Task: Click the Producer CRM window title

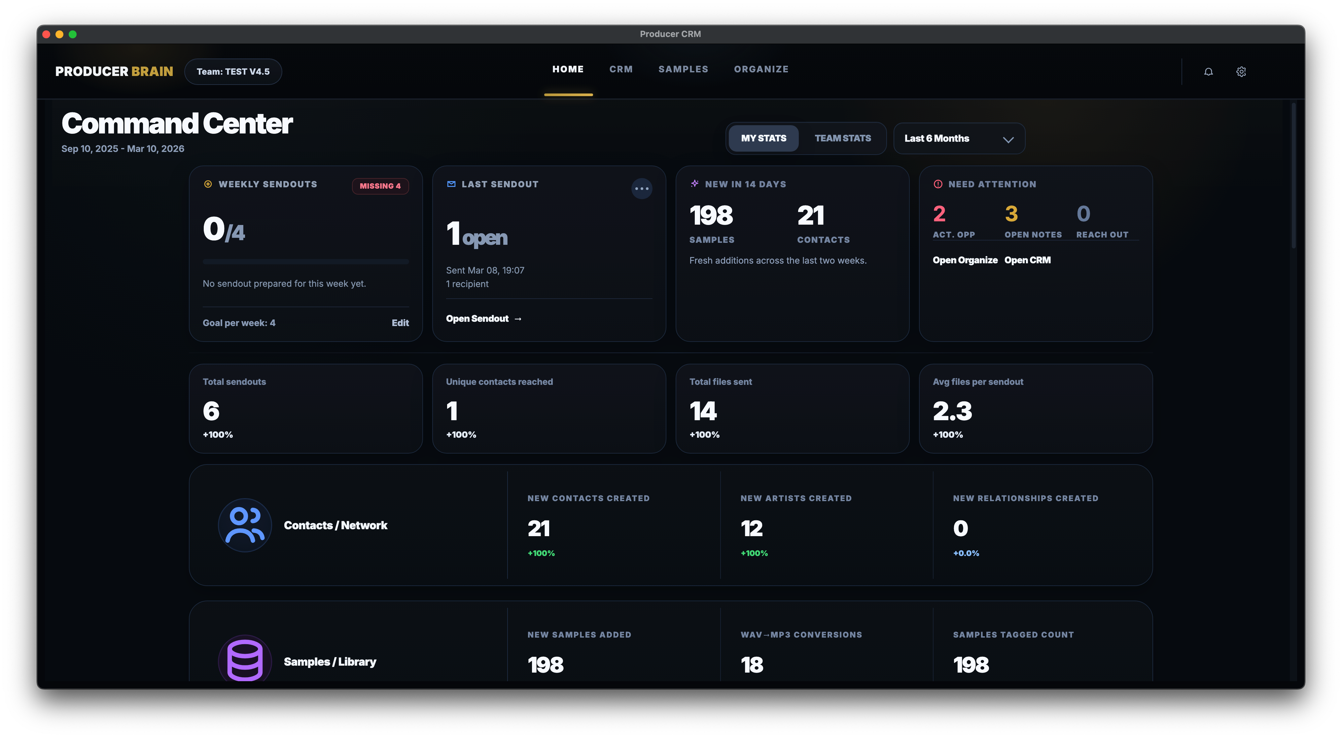Action: pos(670,34)
